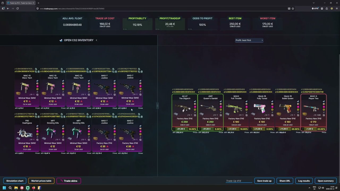Click the Trade skins button

click(69, 181)
